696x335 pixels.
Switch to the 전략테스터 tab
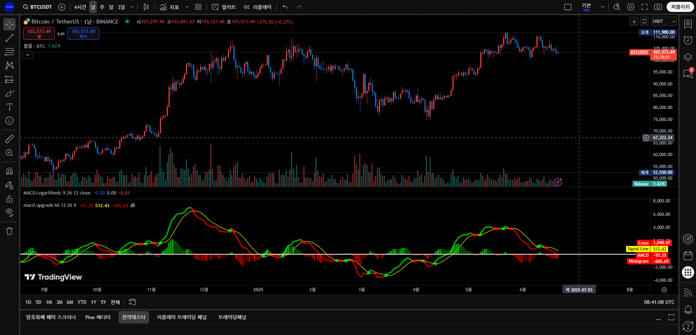(x=134, y=317)
